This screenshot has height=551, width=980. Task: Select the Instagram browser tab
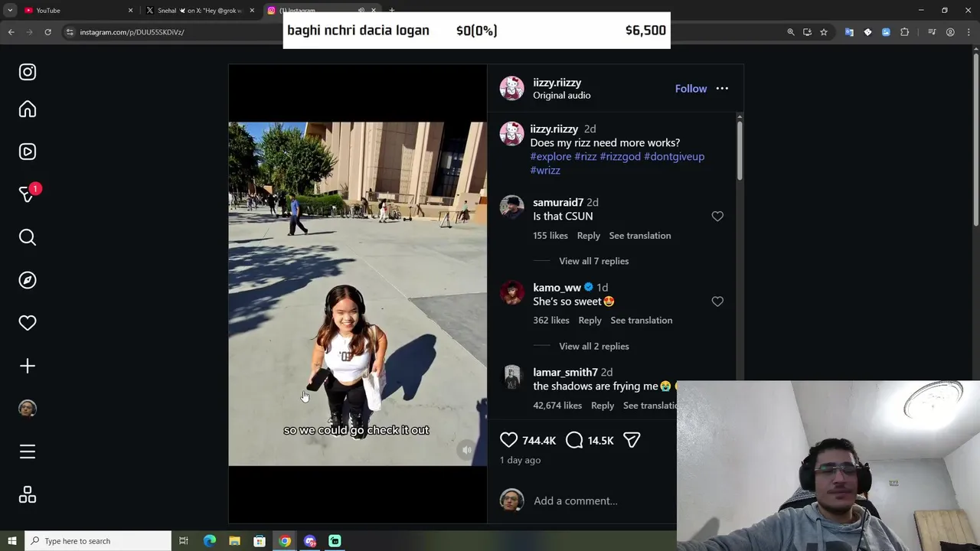[x=322, y=10]
